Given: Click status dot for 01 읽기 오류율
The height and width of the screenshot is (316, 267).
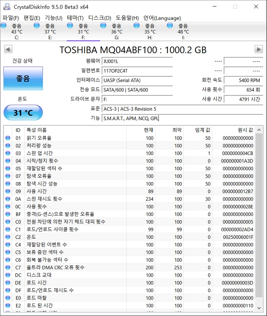Looking at the screenshot, I should pos(7,138).
